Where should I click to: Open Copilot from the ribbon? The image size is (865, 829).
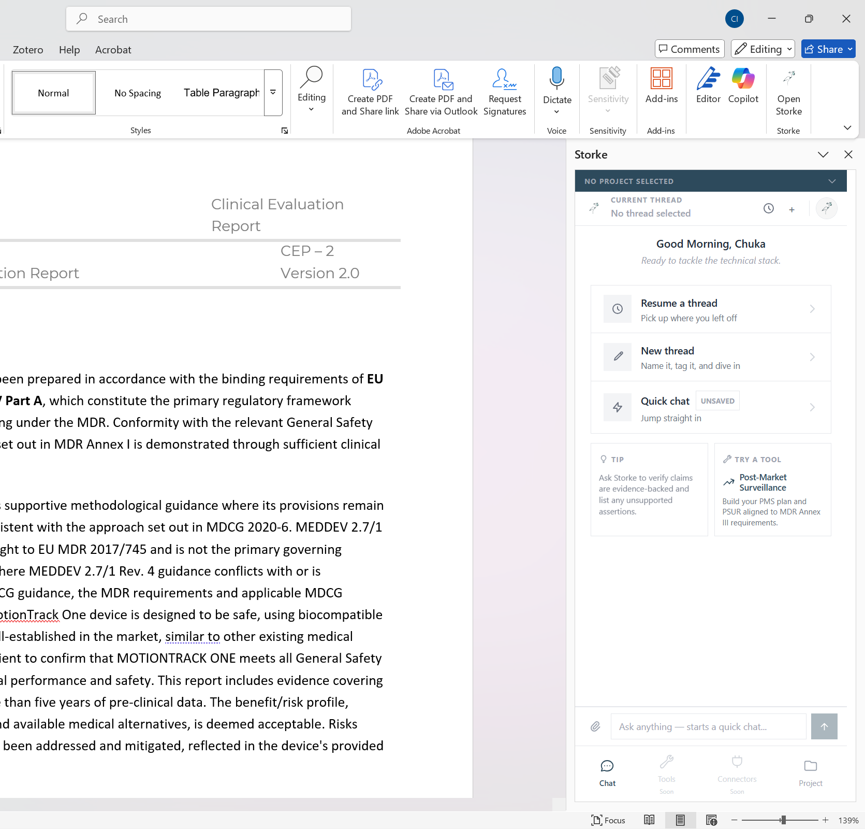tap(743, 86)
